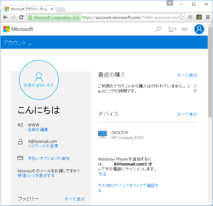Viewport: 213px width, 206px height.
Task: Reload the page with refresh icon
Action: point(21,17)
